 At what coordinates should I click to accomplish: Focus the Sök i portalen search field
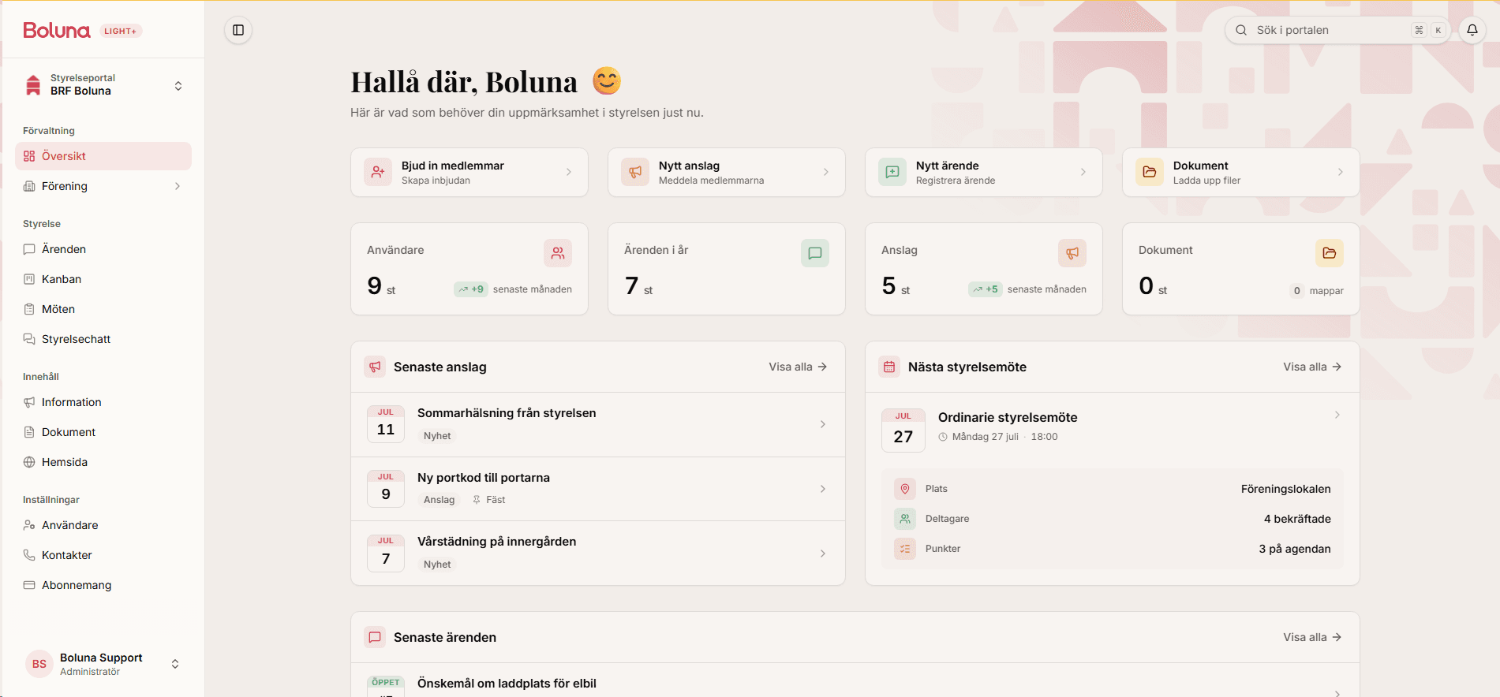[1337, 30]
